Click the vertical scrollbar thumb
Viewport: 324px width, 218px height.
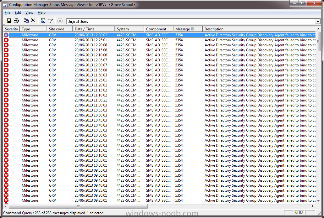click(318, 41)
